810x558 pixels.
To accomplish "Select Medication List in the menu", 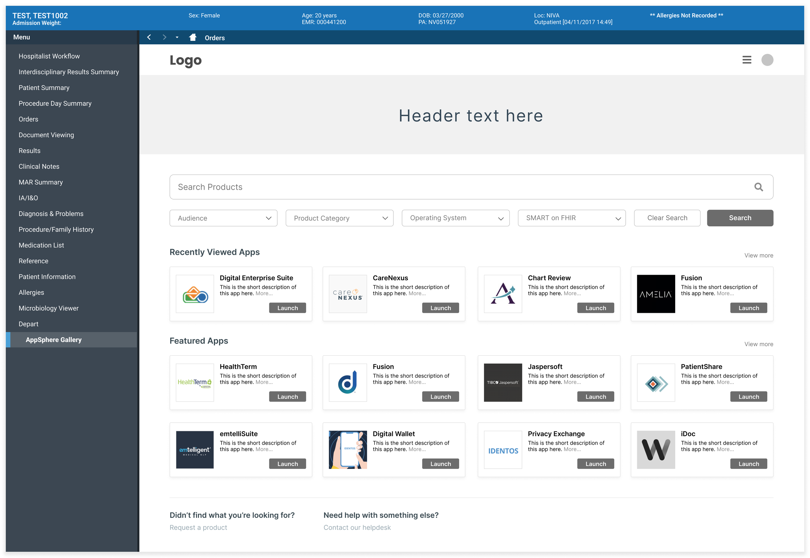I will 41,245.
